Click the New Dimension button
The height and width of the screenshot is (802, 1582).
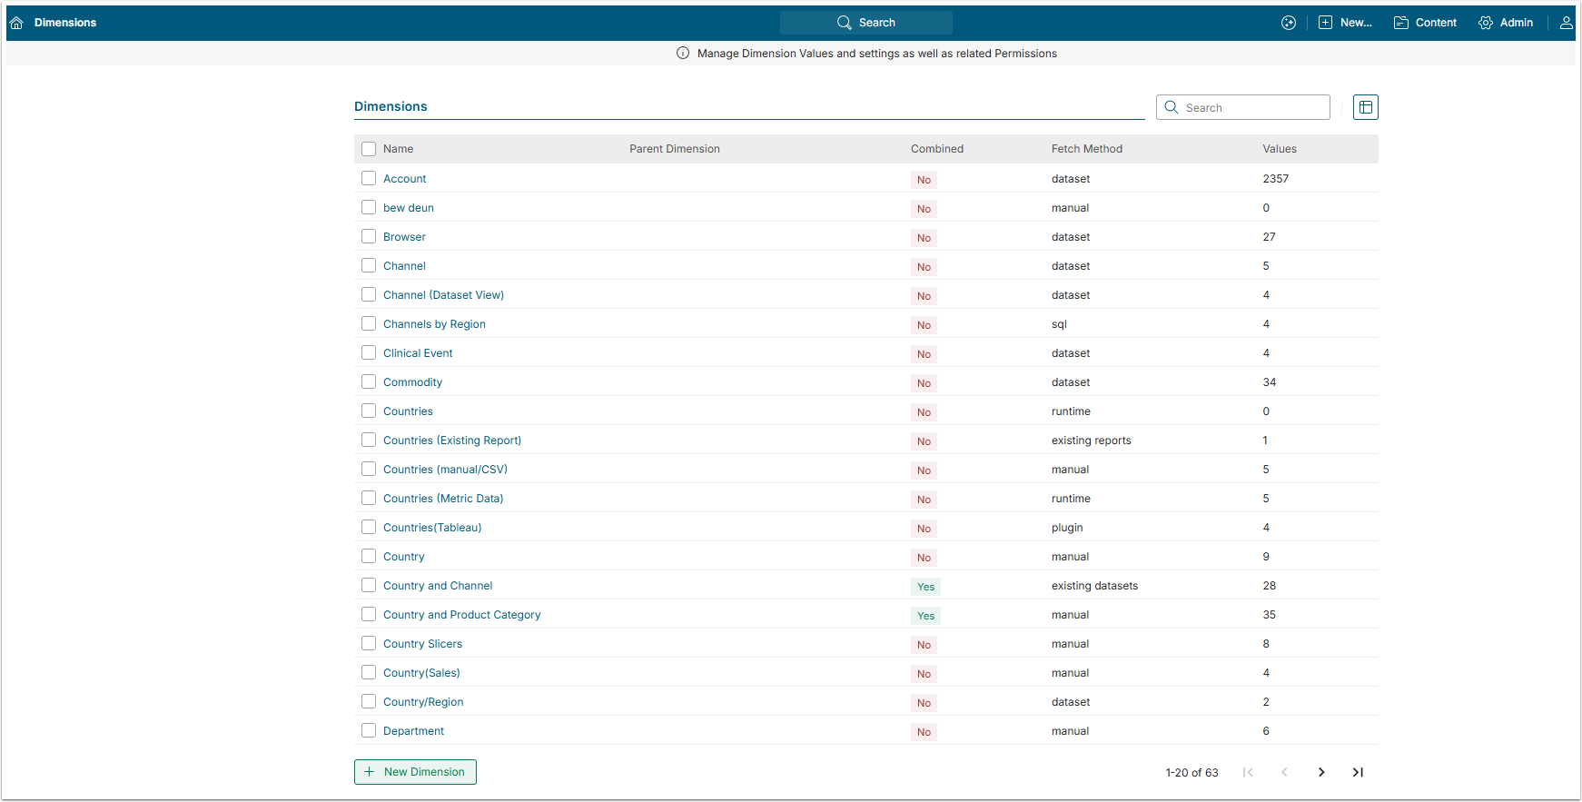(415, 772)
